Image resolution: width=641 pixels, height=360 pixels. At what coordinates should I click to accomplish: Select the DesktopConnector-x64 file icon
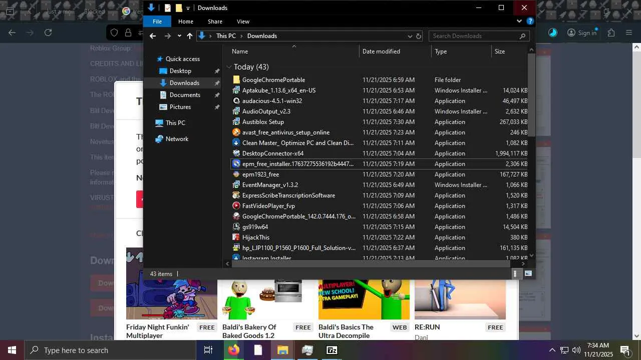[x=237, y=153]
